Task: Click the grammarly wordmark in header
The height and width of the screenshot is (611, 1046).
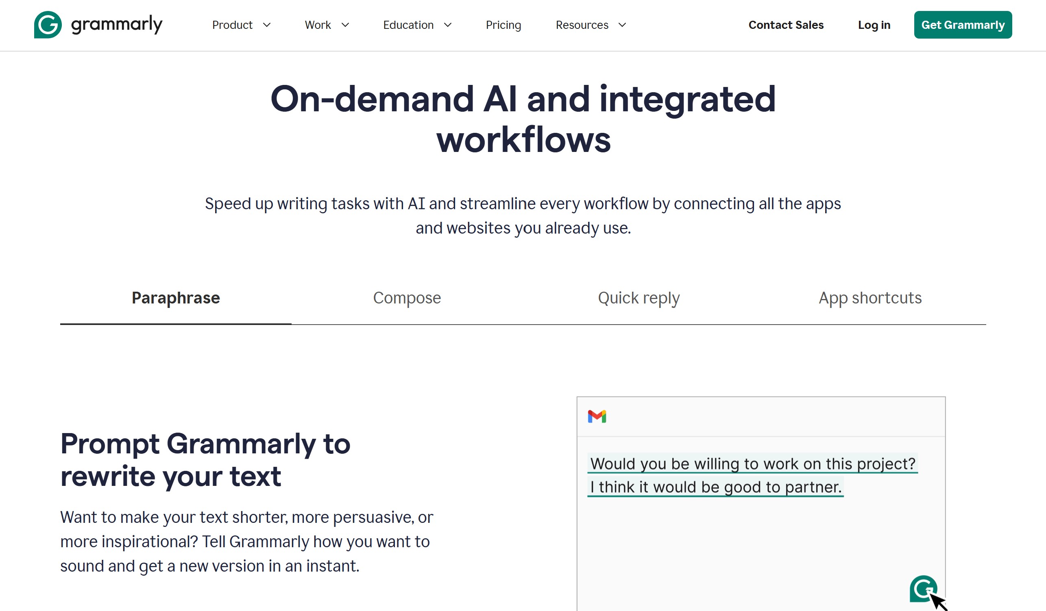Action: coord(117,25)
